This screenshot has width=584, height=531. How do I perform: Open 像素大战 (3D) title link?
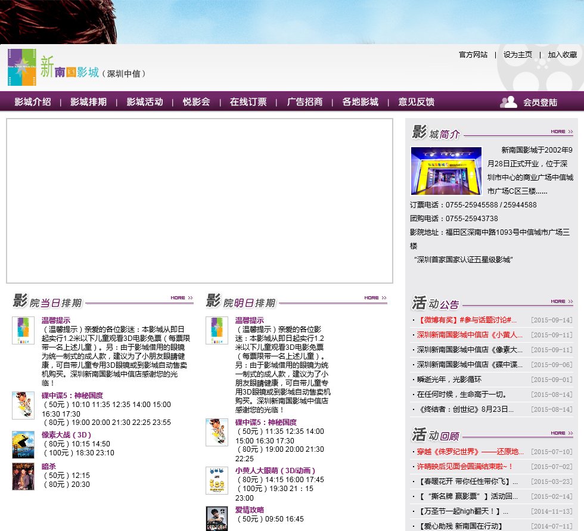[x=66, y=434]
